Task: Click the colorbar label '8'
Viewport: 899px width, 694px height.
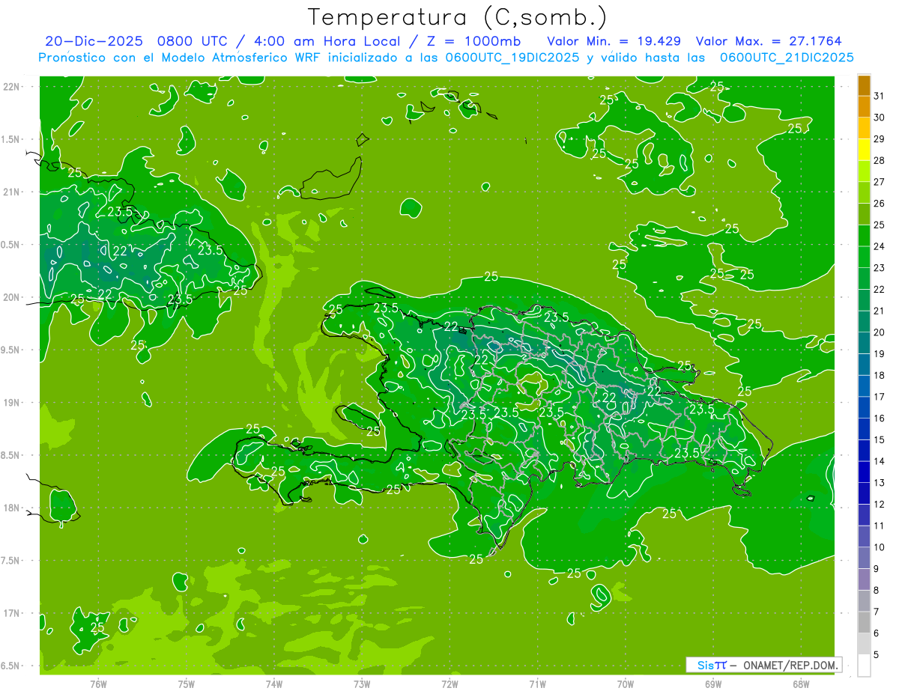Action: pos(877,590)
